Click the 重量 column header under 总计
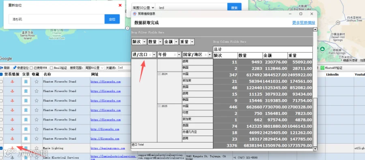This screenshot has width=365, height=160. coord(300,56)
